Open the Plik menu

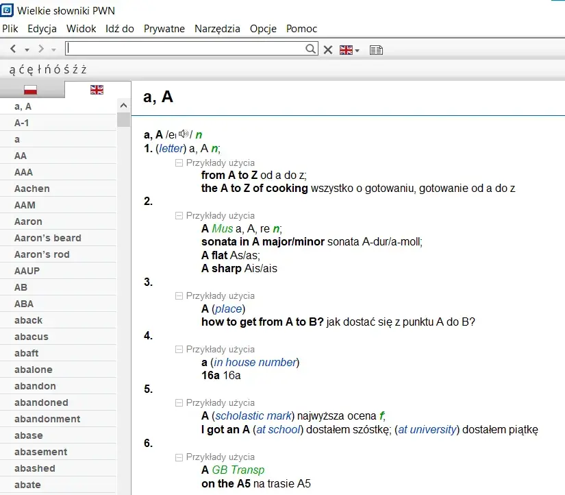pos(10,29)
